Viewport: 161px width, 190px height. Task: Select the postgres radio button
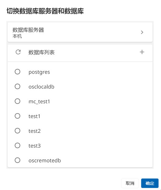(17, 72)
